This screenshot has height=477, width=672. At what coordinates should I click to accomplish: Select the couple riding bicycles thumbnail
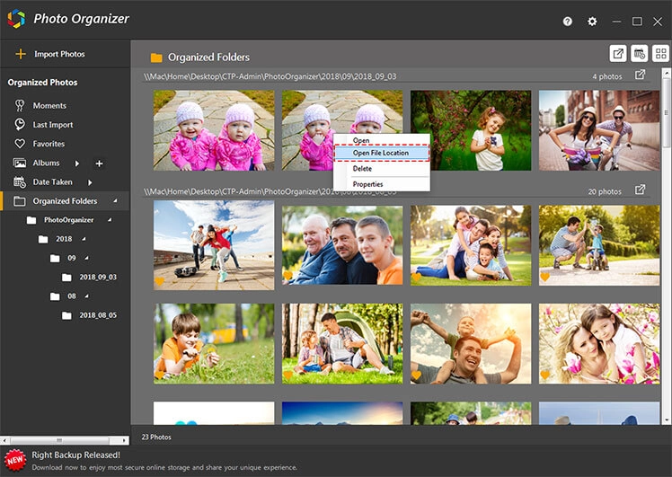click(599, 130)
